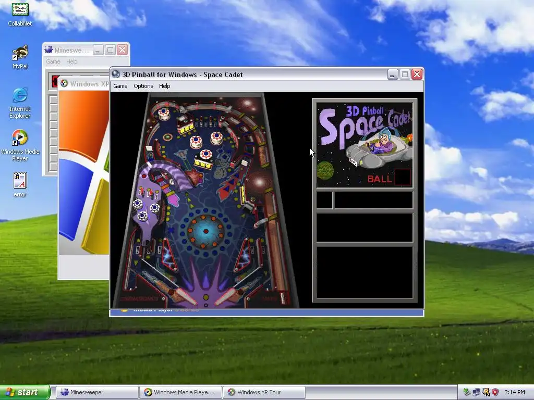Close the 3D Pinball window

click(x=417, y=74)
